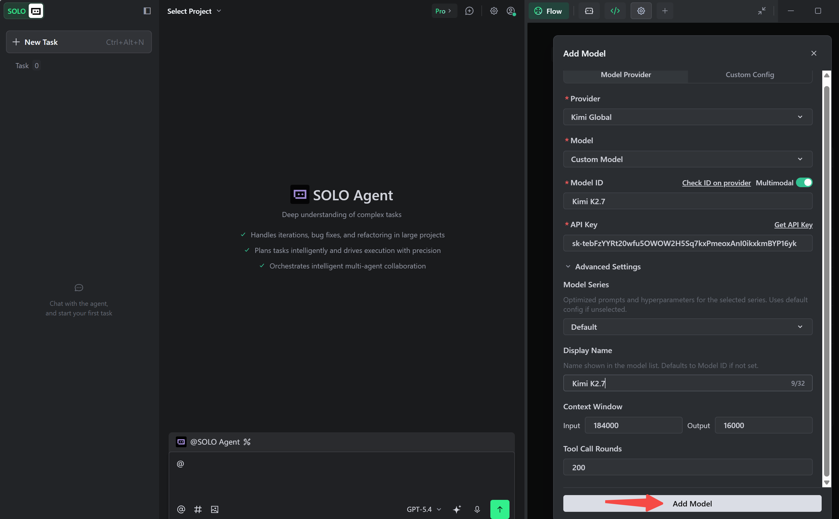Screen dimensions: 839x519
Task: Switch to the Flow tab
Action: tap(549, 11)
